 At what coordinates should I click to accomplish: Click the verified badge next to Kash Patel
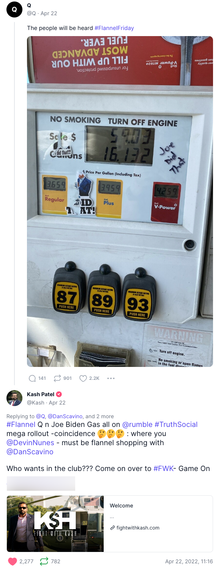click(x=59, y=394)
